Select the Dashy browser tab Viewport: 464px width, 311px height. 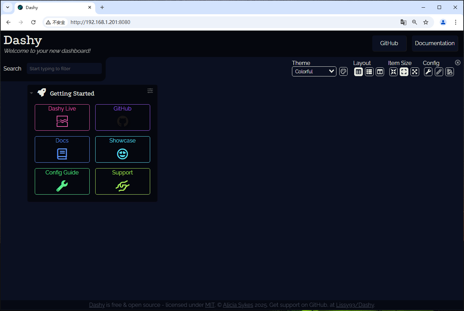(55, 7)
